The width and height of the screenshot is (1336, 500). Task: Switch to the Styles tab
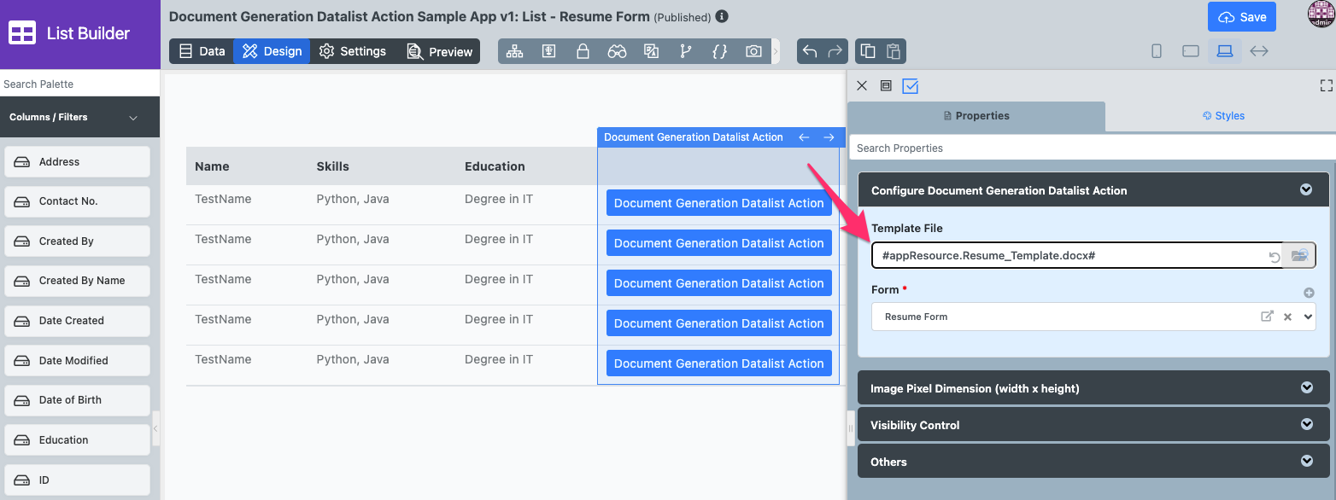click(1223, 116)
